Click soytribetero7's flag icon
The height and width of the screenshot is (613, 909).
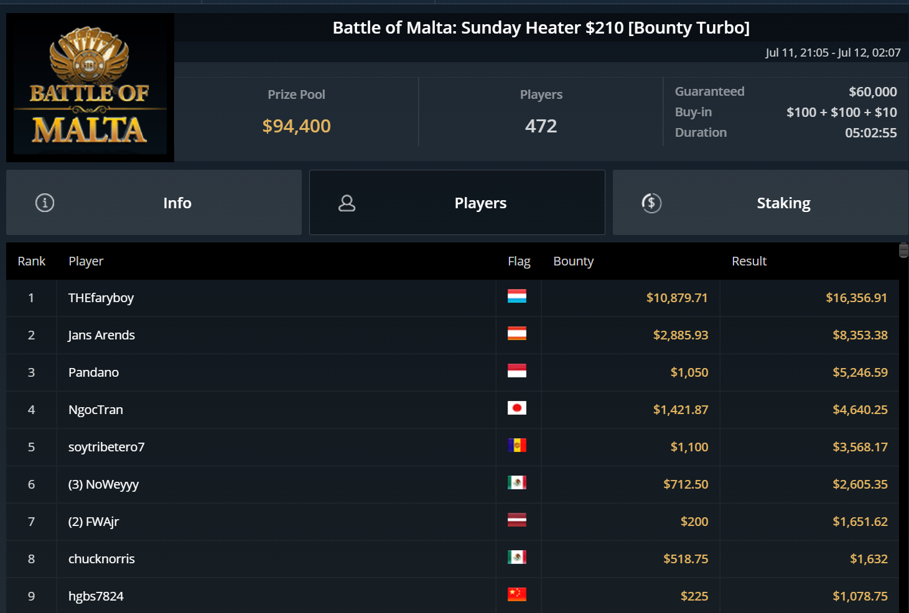coord(516,446)
